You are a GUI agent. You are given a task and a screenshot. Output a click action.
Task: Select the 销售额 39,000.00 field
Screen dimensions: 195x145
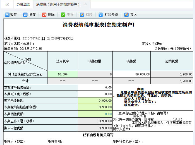[131, 74]
